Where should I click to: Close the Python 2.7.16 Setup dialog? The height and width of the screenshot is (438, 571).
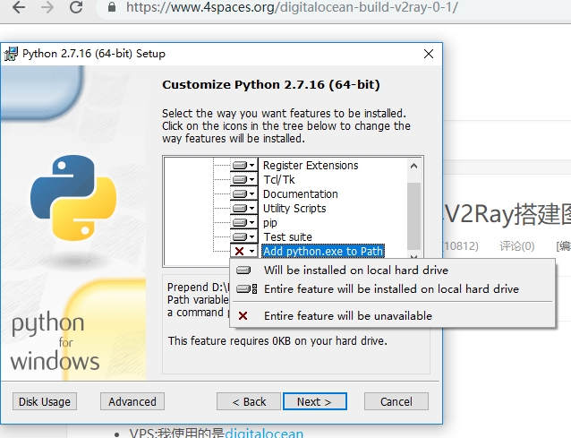coord(429,54)
